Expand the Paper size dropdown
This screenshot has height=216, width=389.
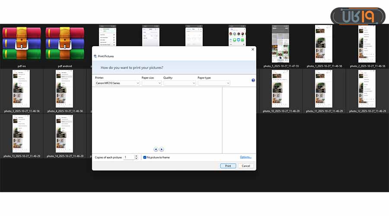point(151,83)
